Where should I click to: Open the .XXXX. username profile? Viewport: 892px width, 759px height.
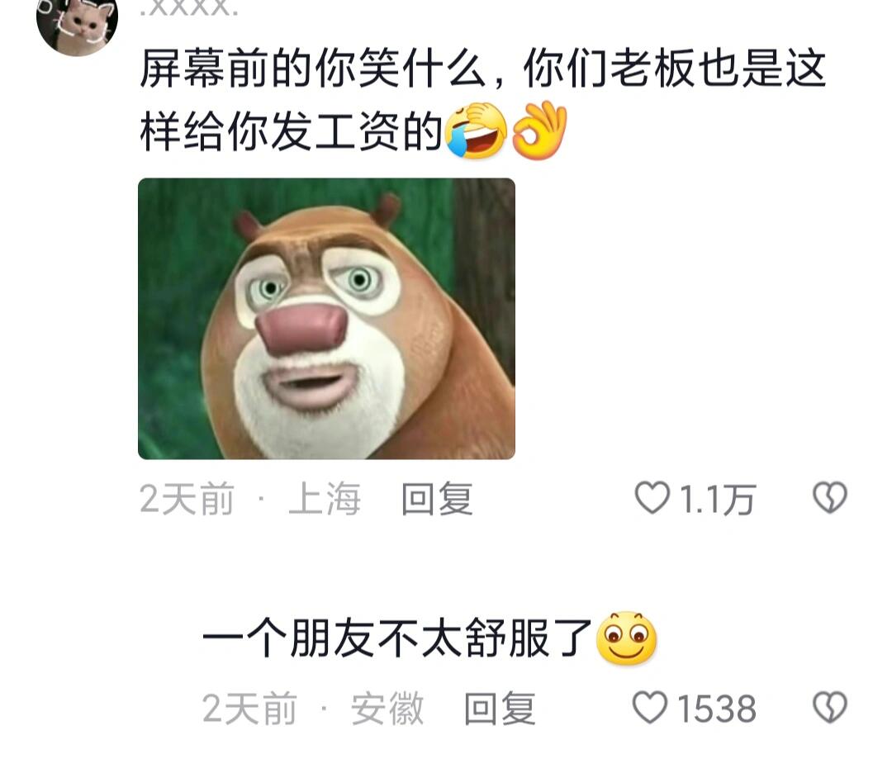[x=189, y=8]
